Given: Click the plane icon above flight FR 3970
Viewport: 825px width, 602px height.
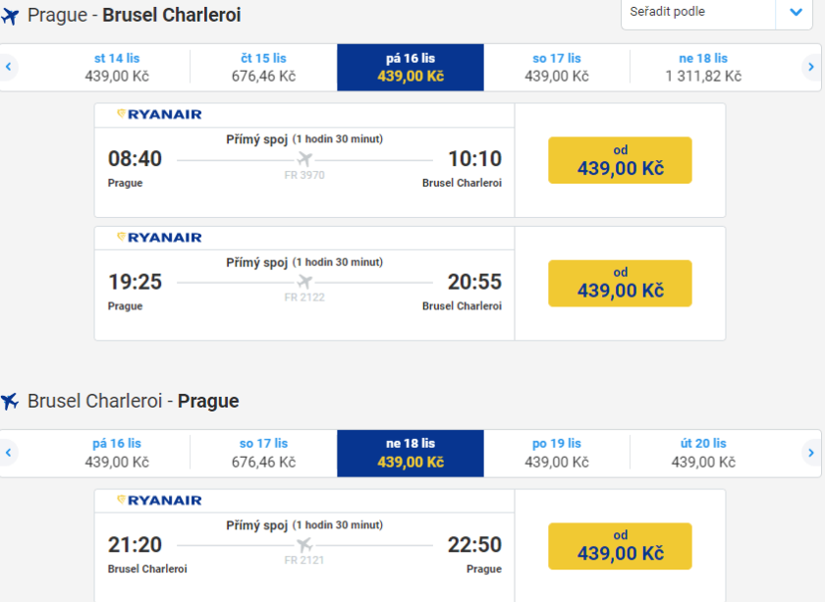Looking at the screenshot, I should pos(304,159).
